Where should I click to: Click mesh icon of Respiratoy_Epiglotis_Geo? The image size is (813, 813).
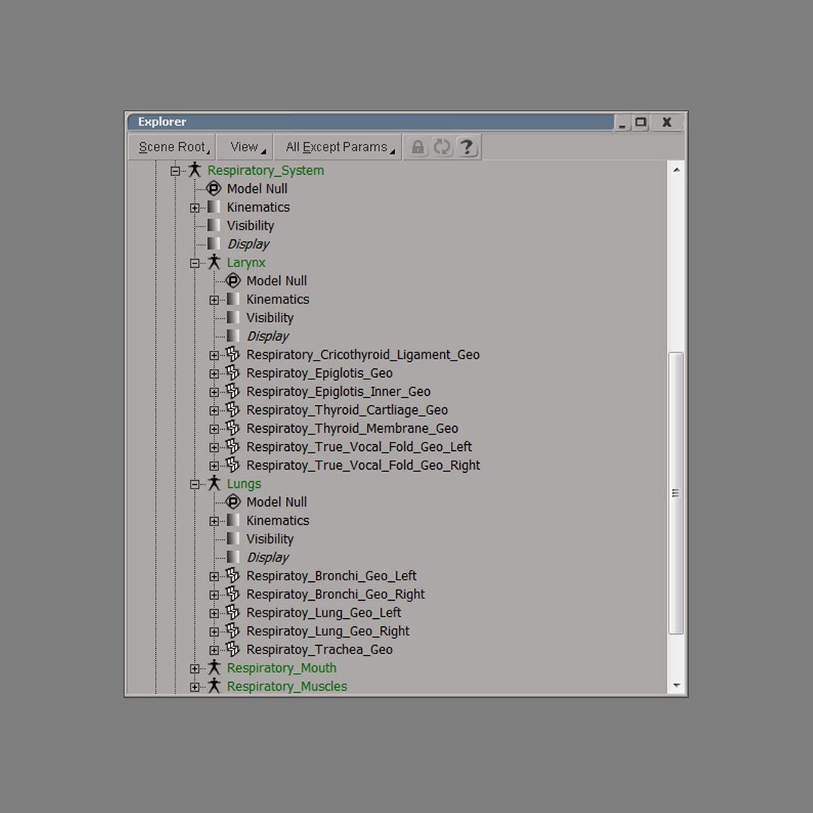[x=233, y=373]
